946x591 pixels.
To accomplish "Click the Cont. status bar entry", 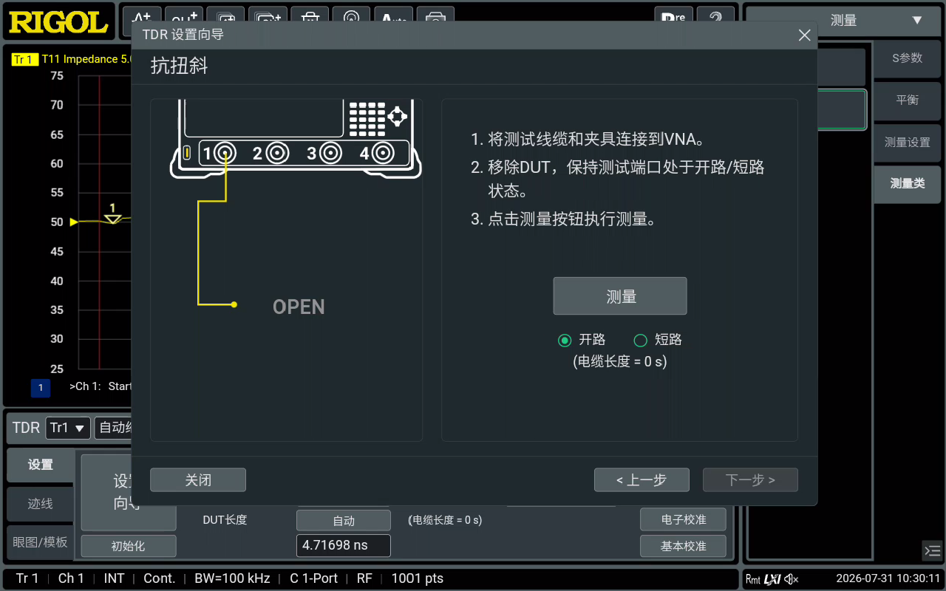I will pyautogui.click(x=159, y=578).
